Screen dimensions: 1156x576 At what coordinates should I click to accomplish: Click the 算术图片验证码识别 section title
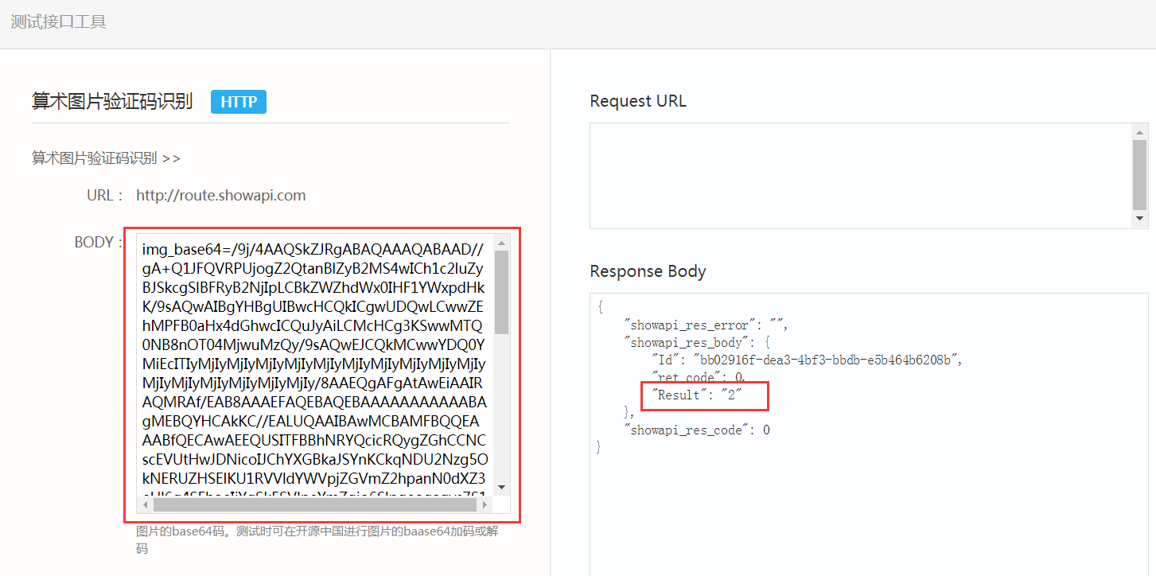[112, 102]
